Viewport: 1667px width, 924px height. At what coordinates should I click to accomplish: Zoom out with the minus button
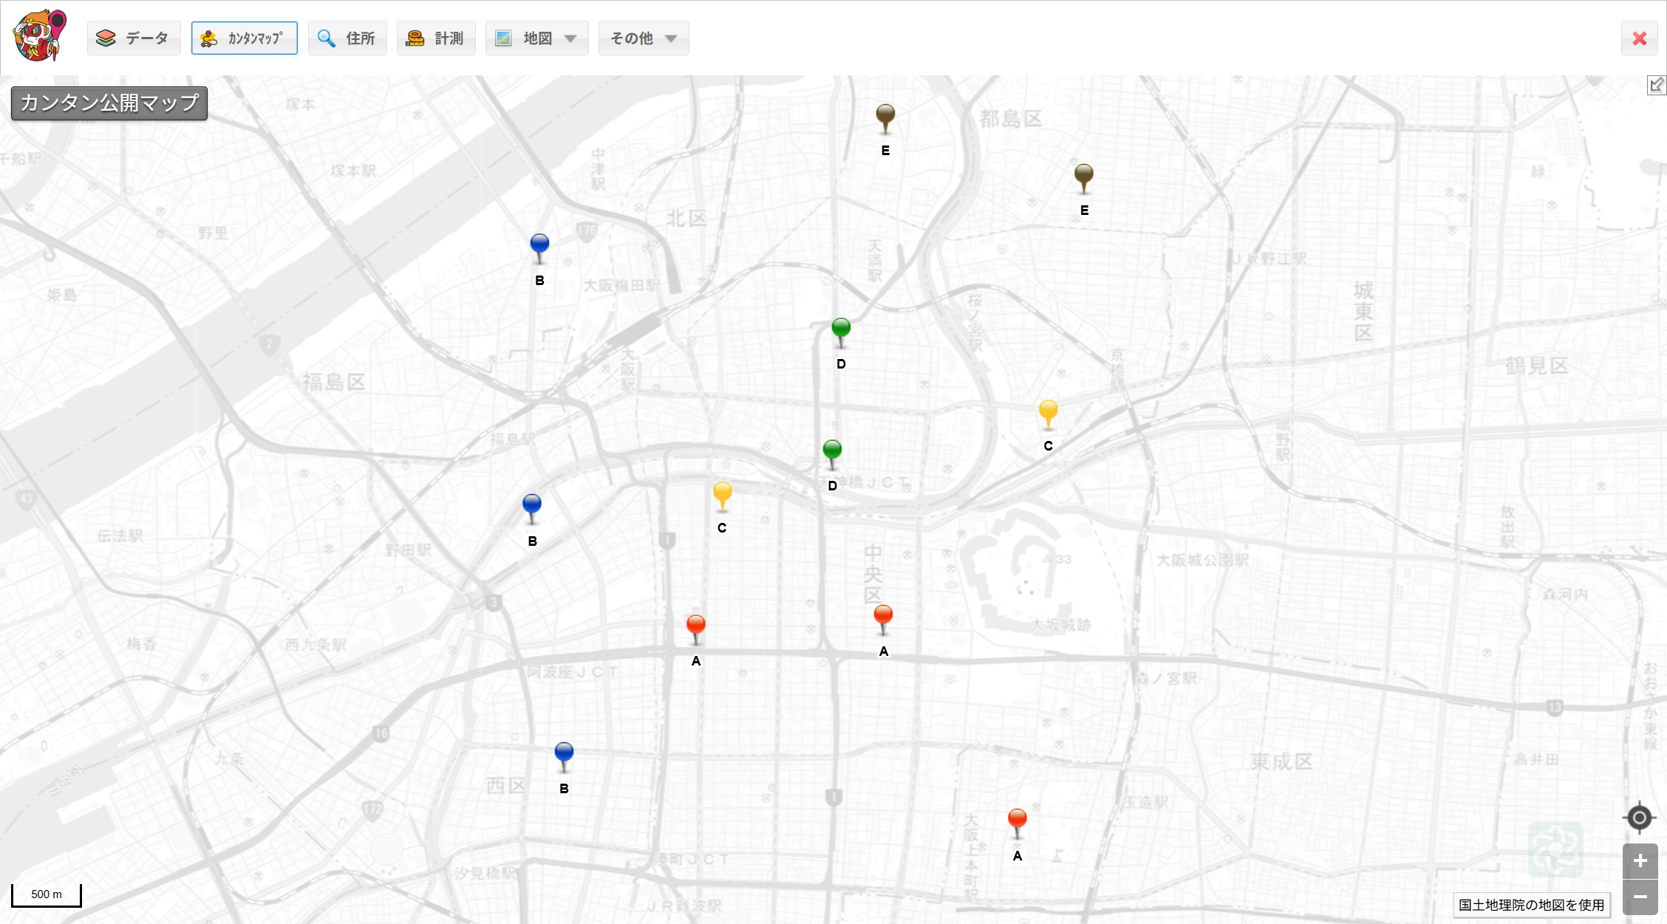point(1640,897)
